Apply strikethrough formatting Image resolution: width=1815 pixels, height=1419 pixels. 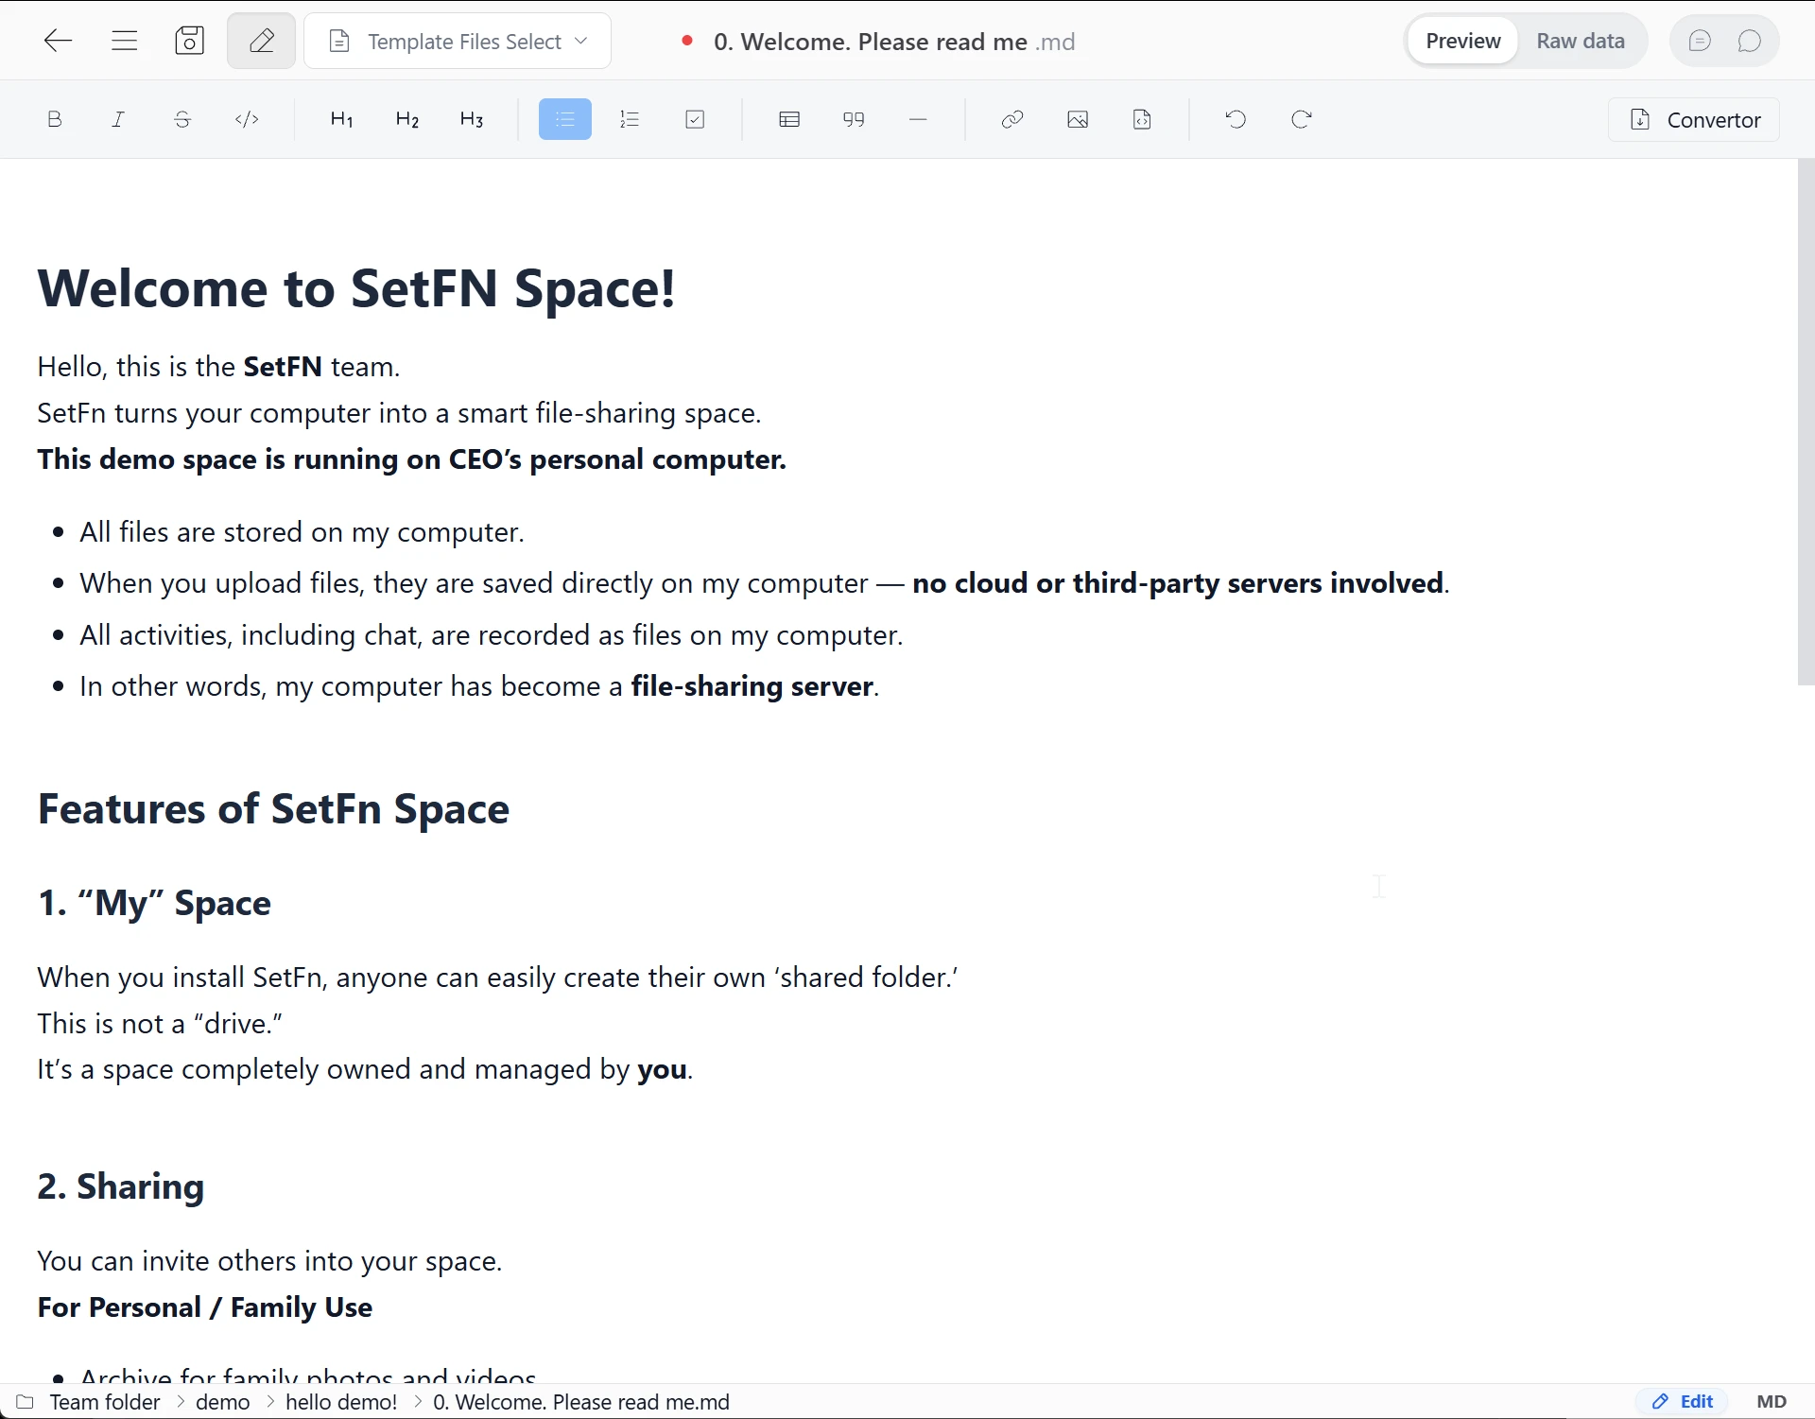tap(182, 119)
